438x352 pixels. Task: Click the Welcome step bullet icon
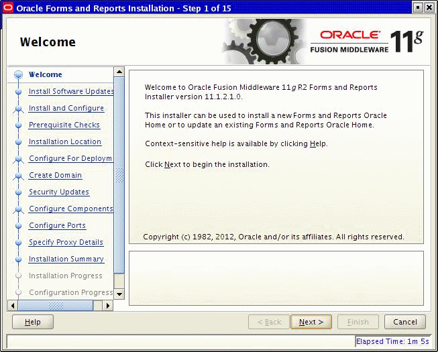[18, 75]
